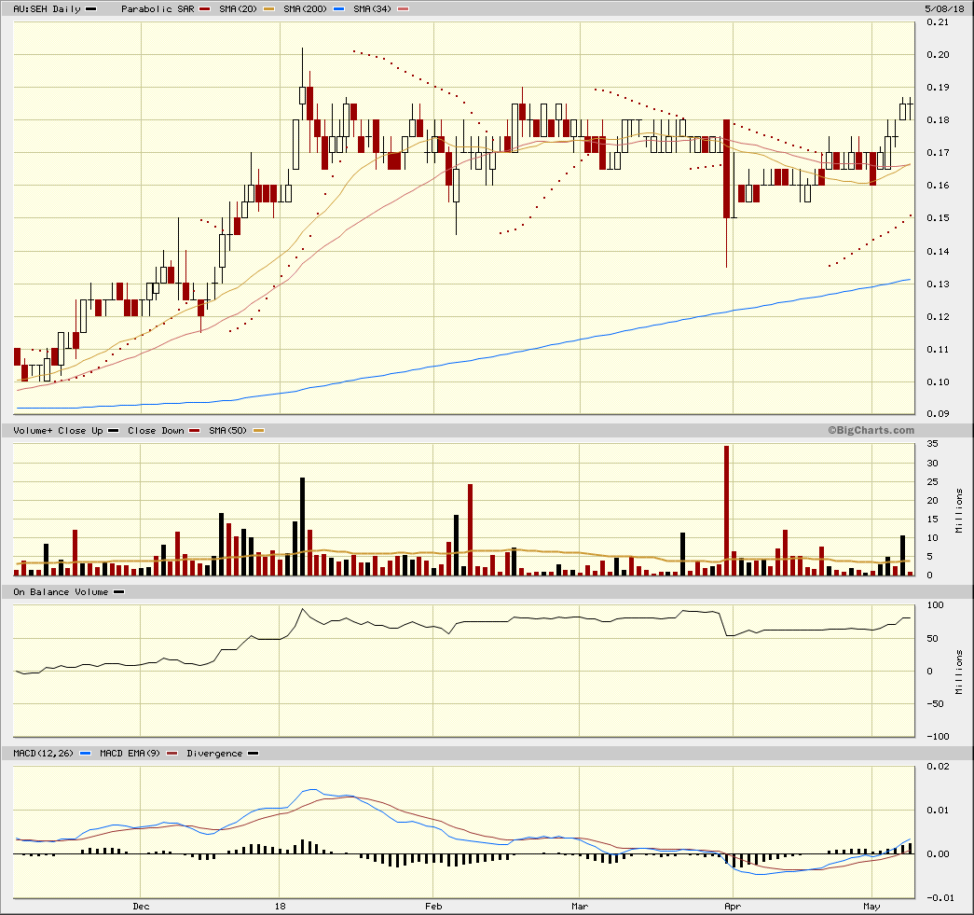Click the May label on time axis
The image size is (974, 915).
click(x=871, y=906)
